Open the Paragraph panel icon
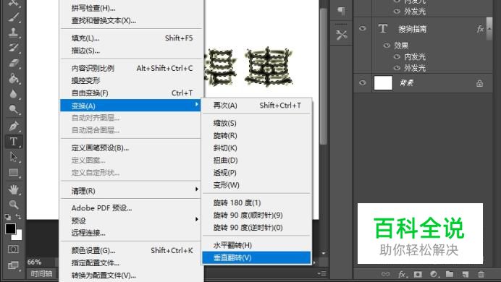Screen dimensions: 501x282 tap(341, 12)
